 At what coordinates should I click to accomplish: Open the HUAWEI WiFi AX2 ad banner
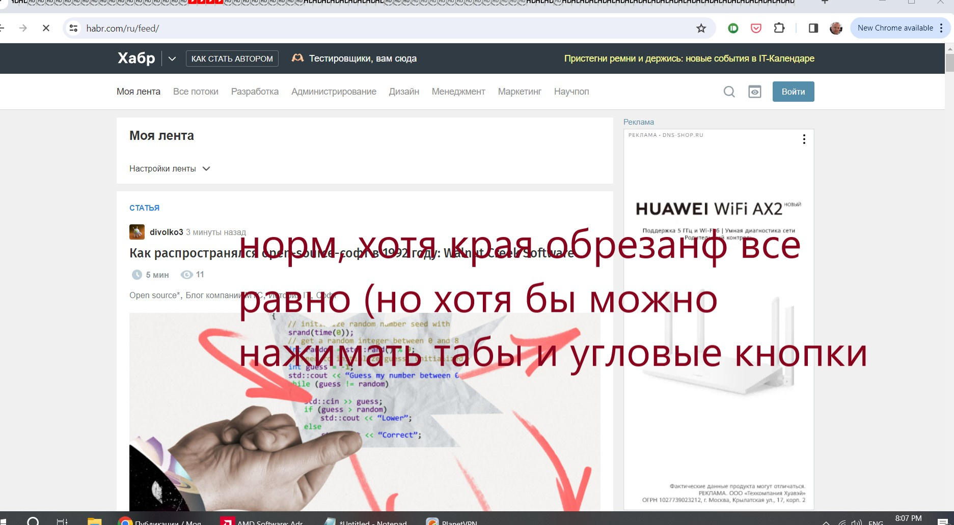point(719,319)
